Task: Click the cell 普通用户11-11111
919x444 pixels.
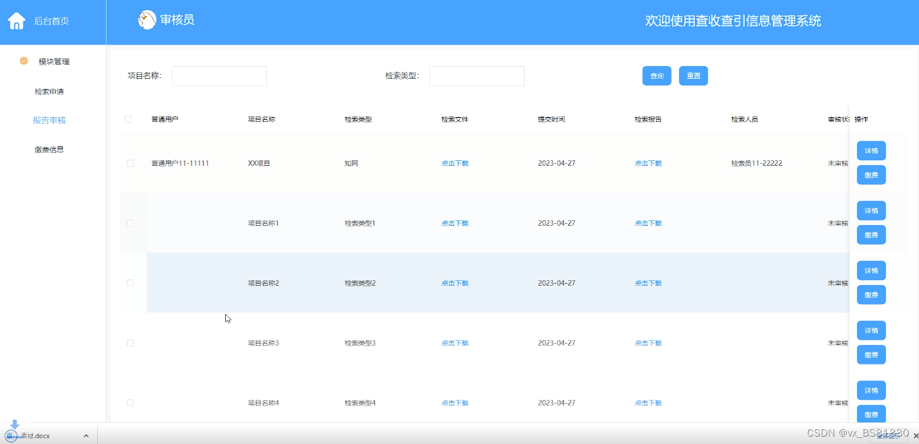Action: [180, 163]
